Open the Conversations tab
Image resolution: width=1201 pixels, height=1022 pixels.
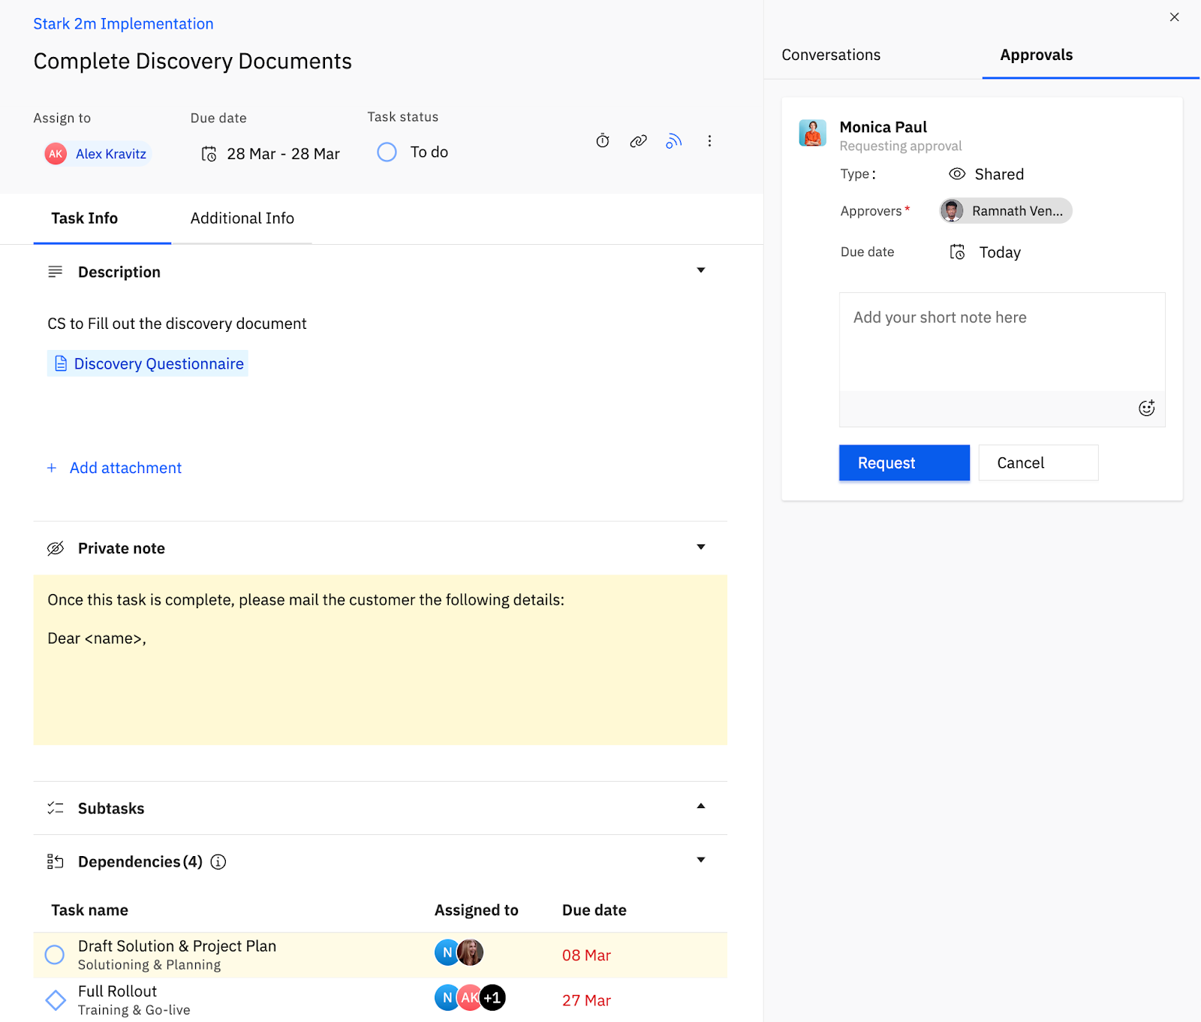point(831,55)
